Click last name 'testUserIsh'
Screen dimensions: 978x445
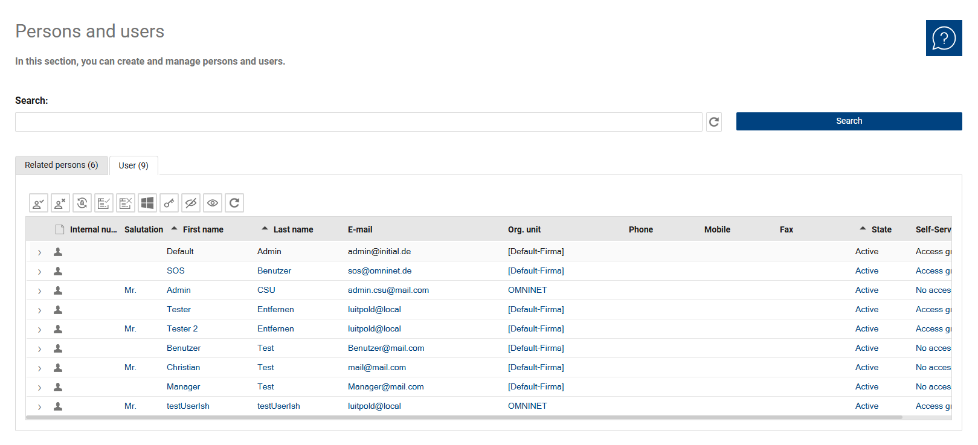278,406
